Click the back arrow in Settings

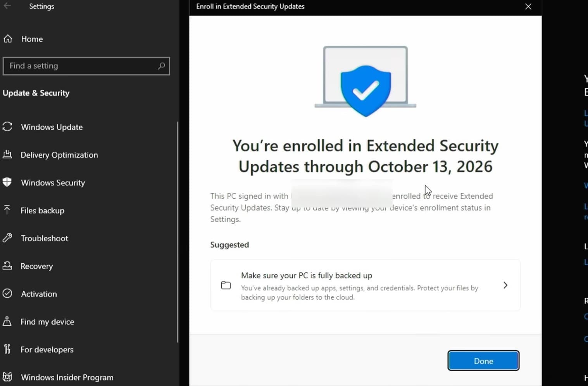click(8, 6)
